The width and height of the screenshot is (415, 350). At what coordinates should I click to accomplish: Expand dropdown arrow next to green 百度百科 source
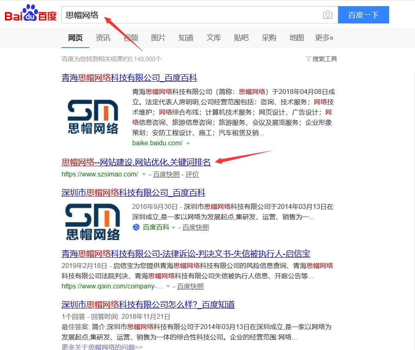(x=173, y=227)
